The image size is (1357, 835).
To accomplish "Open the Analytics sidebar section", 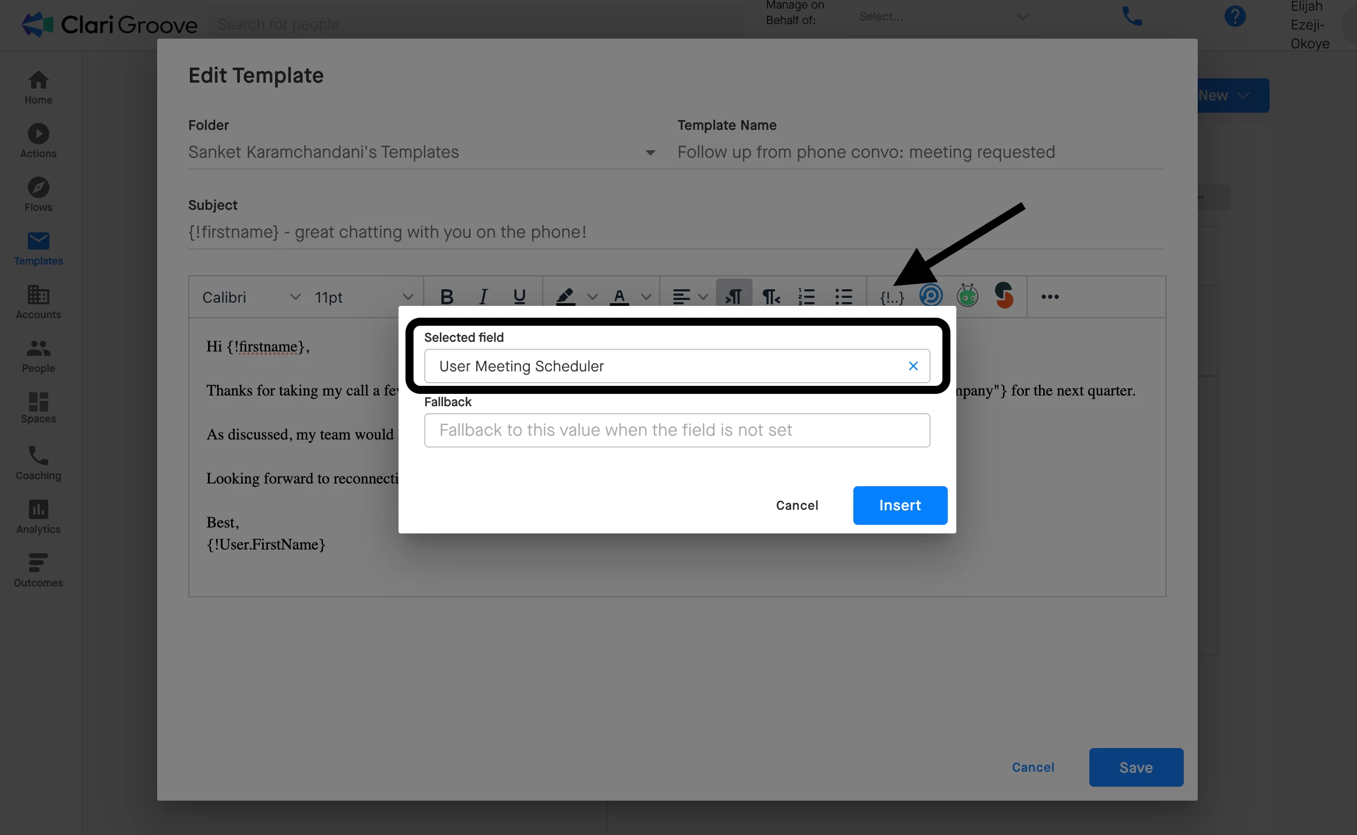I will [38, 516].
